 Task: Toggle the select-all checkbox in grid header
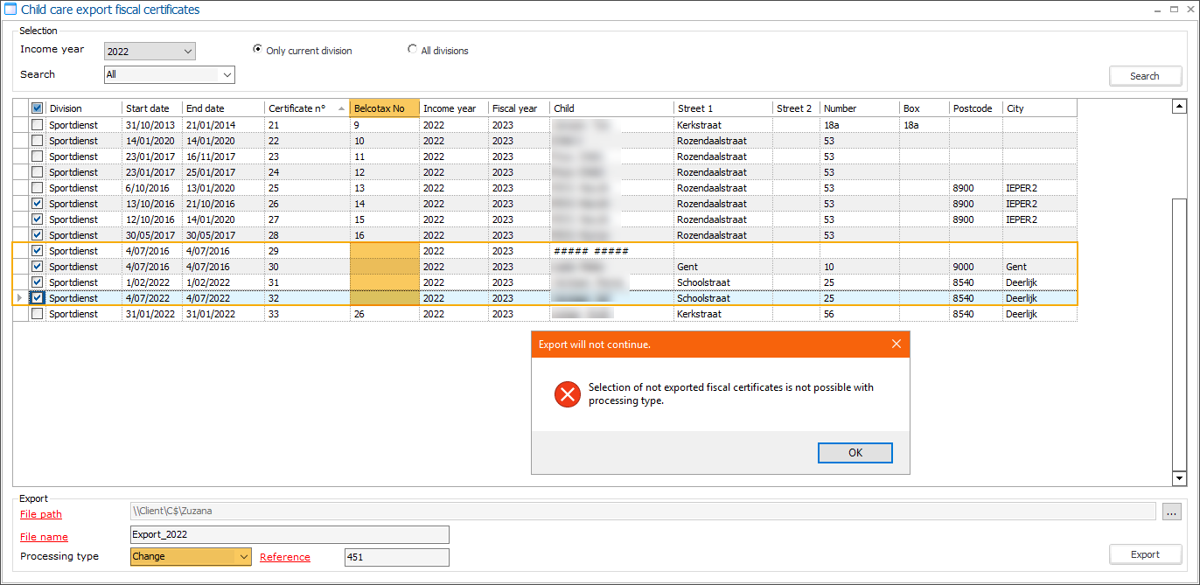coord(37,108)
